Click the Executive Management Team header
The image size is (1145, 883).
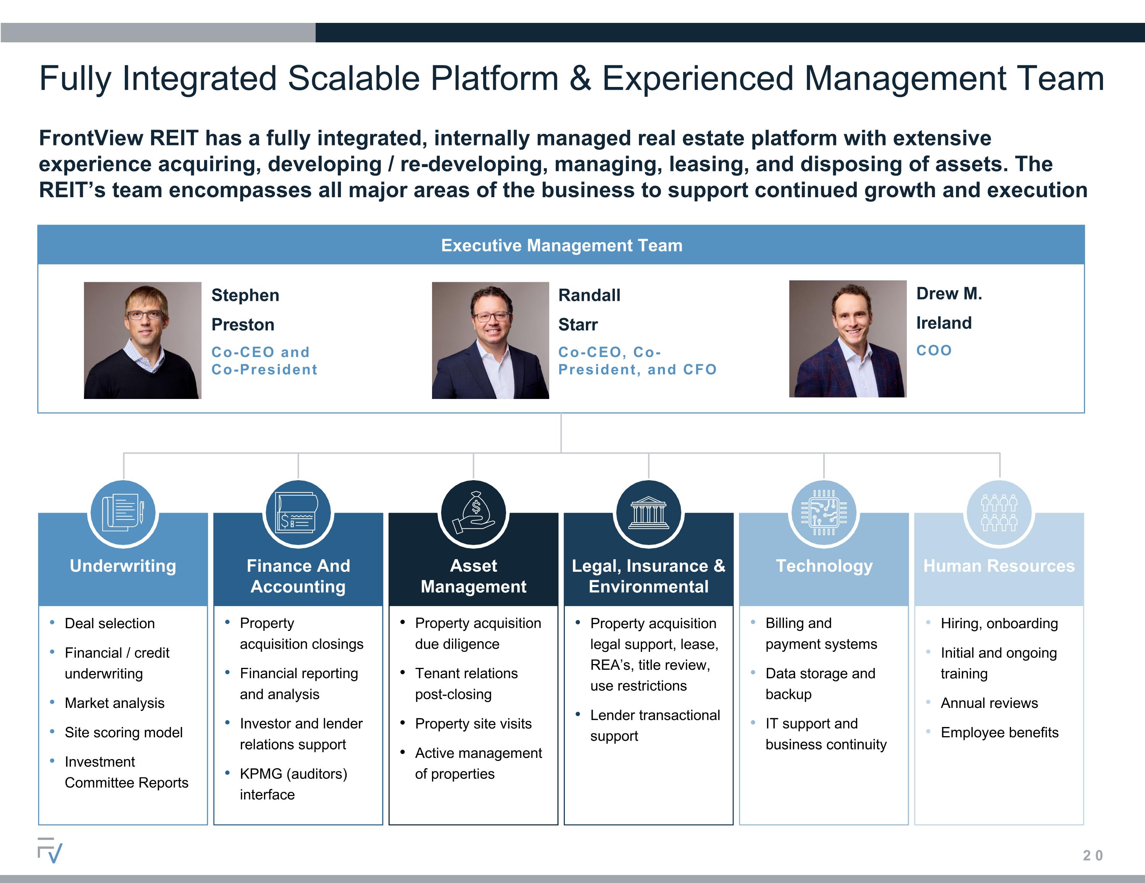tap(561, 245)
